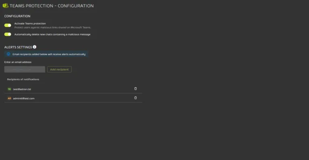Delete recipient adminit@test.com with trash icon
309x160 pixels.
coord(135,98)
